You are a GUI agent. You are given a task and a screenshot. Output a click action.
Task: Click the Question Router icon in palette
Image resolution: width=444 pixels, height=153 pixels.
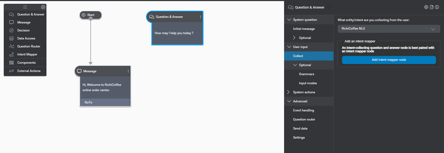(11, 46)
